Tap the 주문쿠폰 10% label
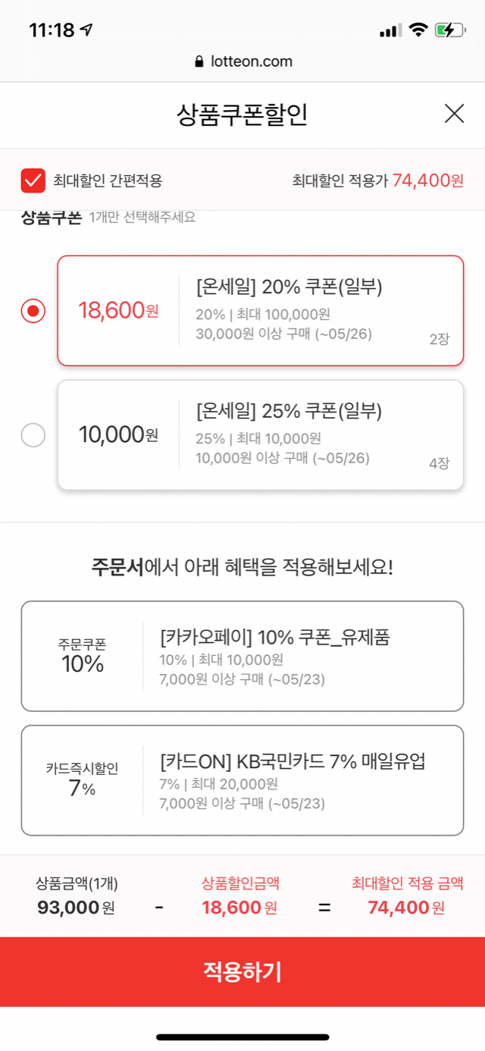 (x=82, y=656)
